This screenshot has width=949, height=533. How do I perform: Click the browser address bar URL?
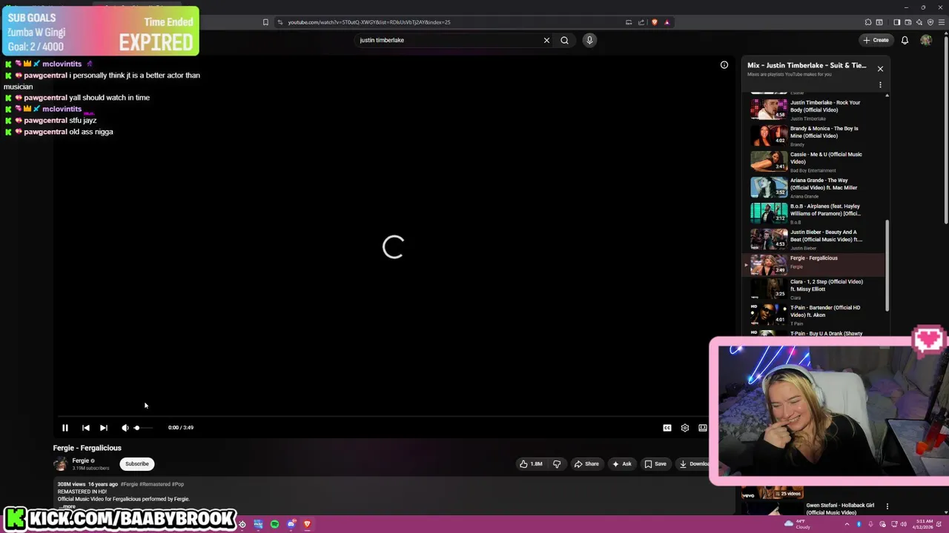[369, 22]
